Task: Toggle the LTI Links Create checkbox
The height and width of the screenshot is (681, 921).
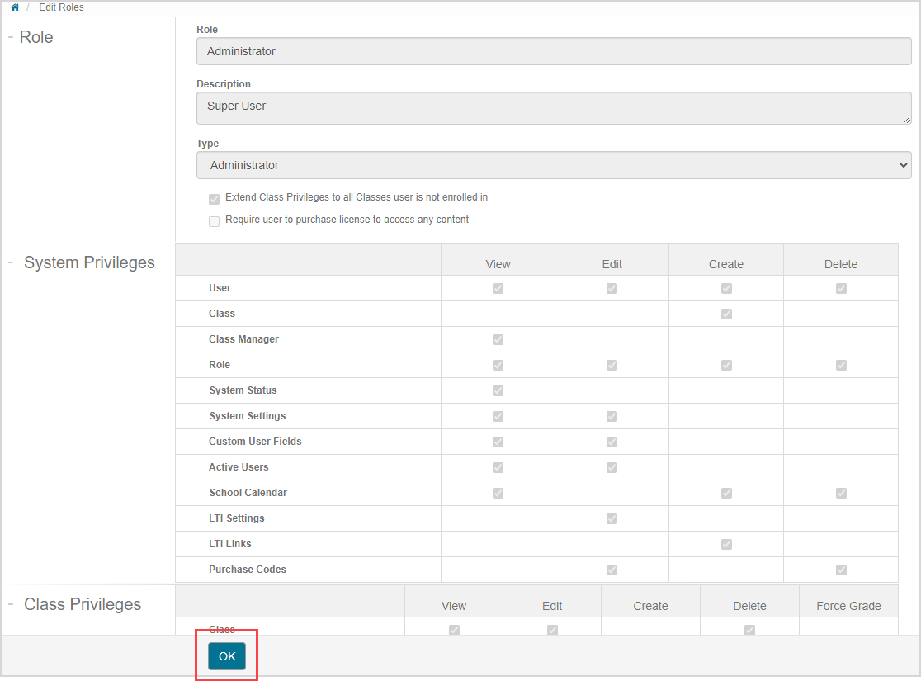Action: [726, 544]
